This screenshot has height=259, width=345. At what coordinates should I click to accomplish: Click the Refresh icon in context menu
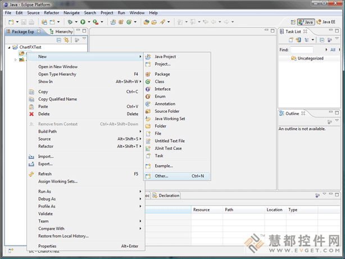click(31, 174)
